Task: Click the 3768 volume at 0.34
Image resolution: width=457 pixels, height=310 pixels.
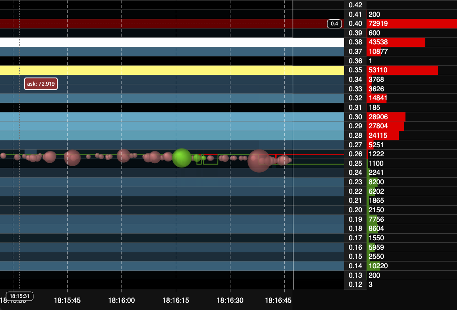Action: 376,79
